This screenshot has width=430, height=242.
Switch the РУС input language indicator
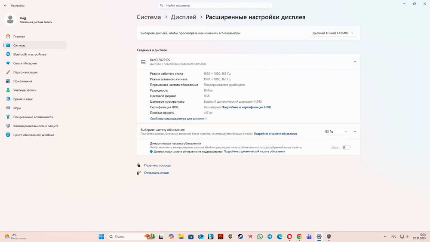pos(394,236)
